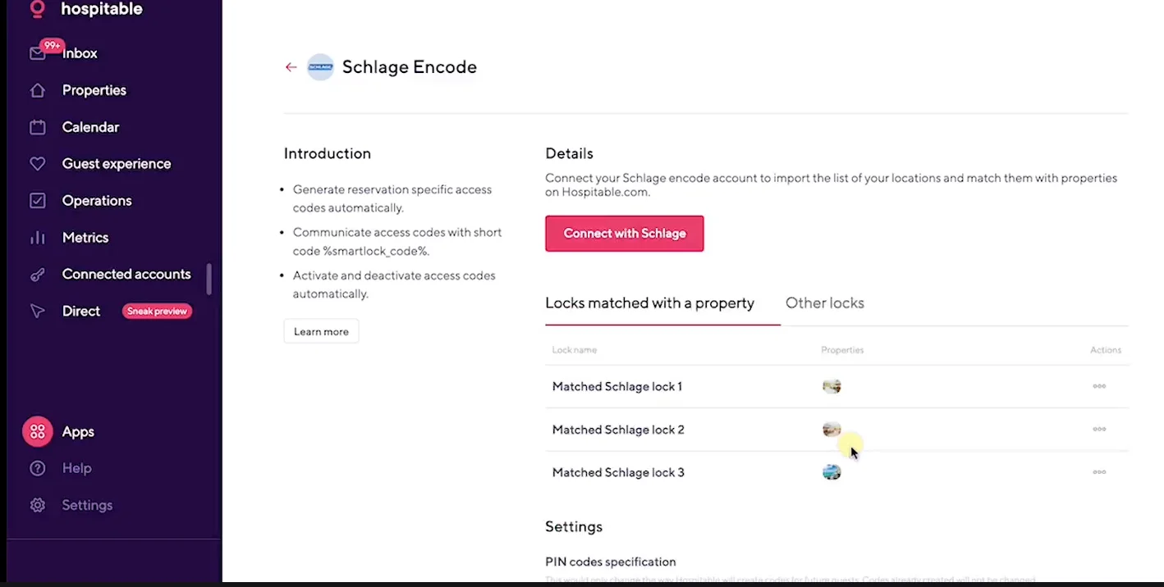Open actions menu for Schlage lock 1
The width and height of the screenshot is (1164, 587).
coord(1099,386)
